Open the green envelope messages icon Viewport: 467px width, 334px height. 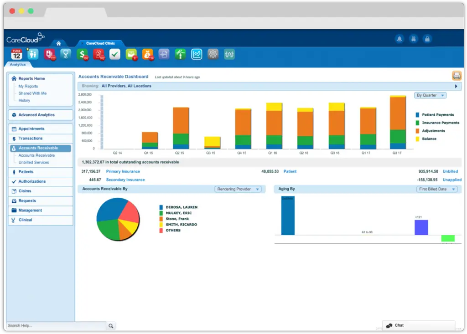(131, 54)
